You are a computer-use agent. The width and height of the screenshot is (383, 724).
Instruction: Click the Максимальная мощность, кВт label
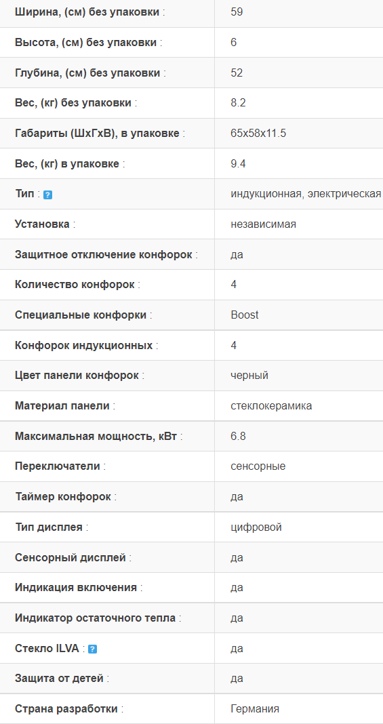99,437
